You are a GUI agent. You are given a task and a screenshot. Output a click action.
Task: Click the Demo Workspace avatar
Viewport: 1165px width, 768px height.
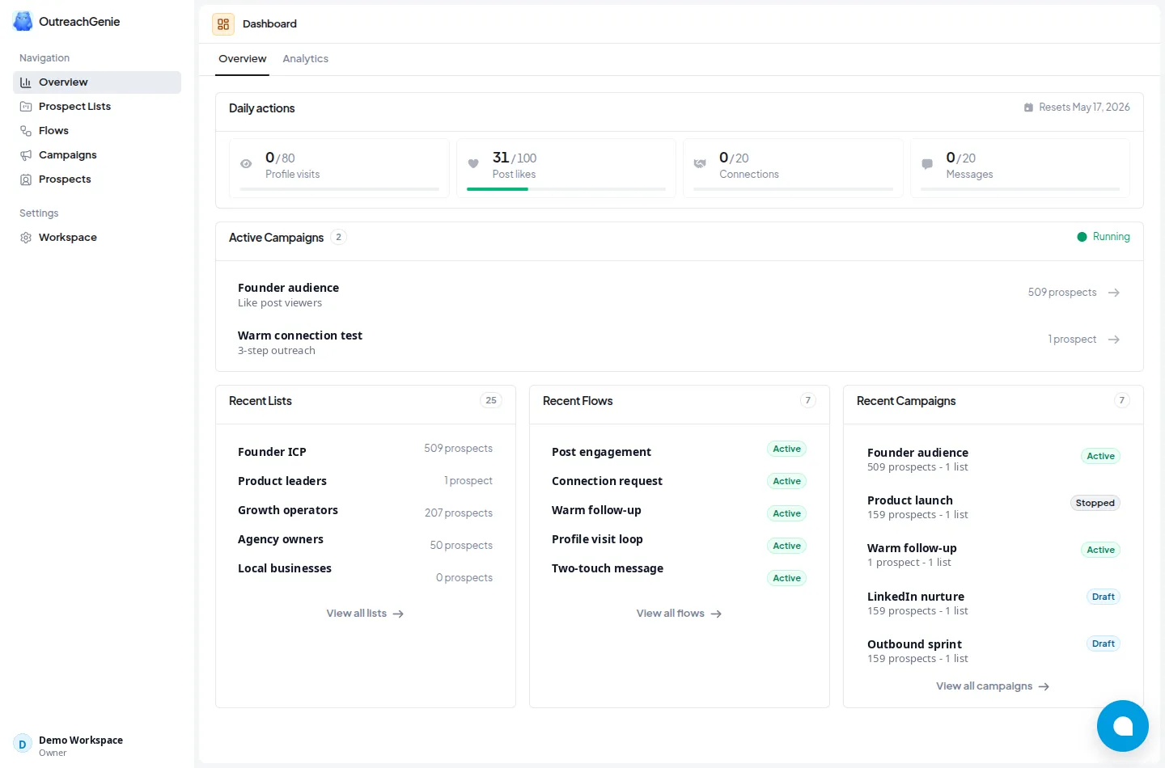[23, 744]
